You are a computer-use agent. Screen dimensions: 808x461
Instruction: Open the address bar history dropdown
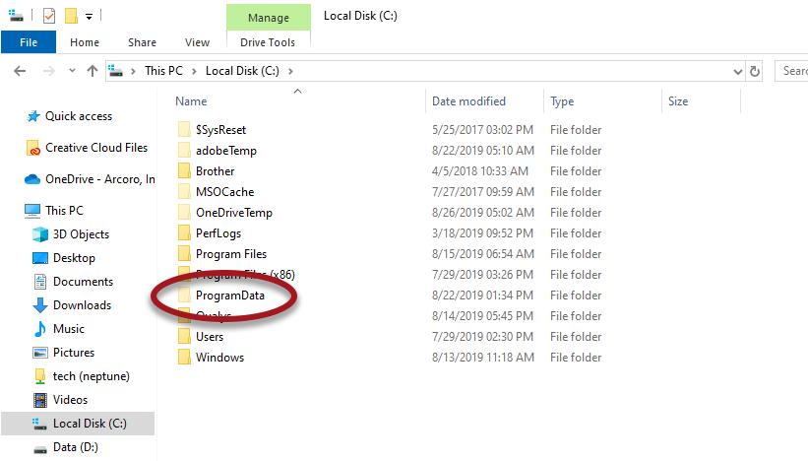point(738,71)
